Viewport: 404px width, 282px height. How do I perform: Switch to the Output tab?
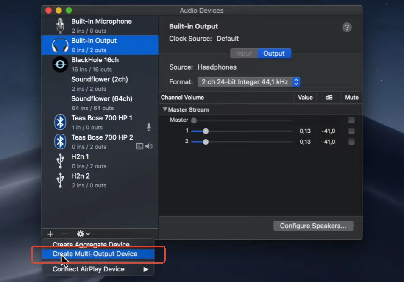click(274, 53)
